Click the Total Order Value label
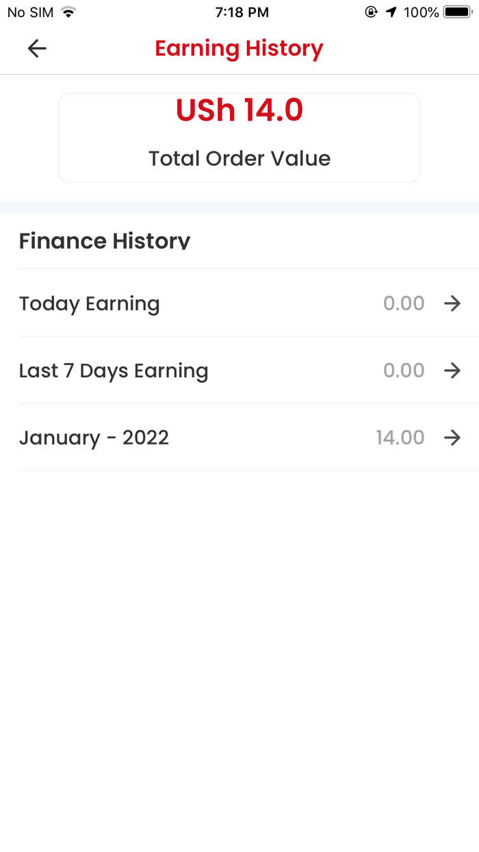 click(x=239, y=159)
